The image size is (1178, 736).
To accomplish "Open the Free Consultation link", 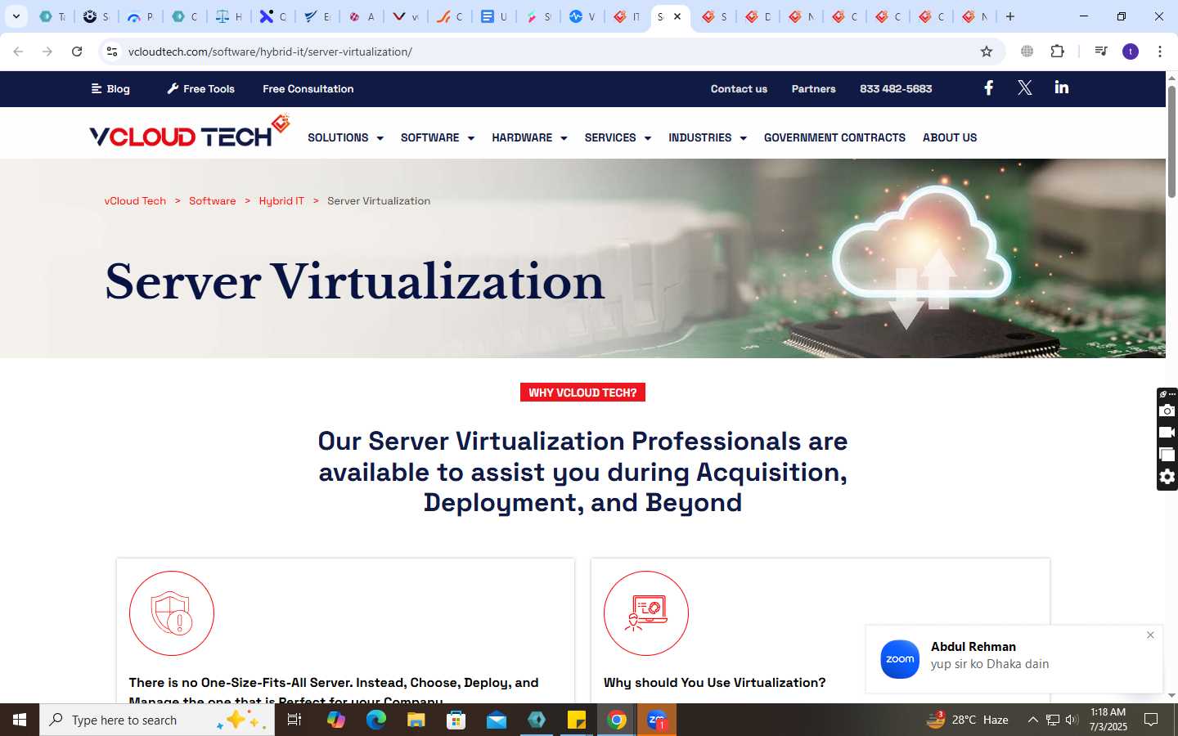I will click(308, 88).
